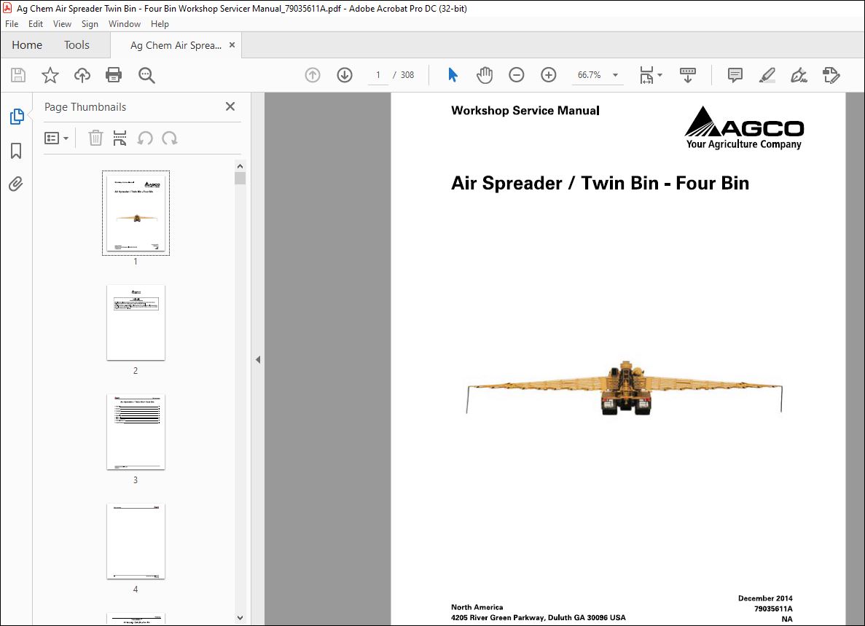Click the 'December 2014' date text
The width and height of the screenshot is (865, 626).
click(765, 598)
